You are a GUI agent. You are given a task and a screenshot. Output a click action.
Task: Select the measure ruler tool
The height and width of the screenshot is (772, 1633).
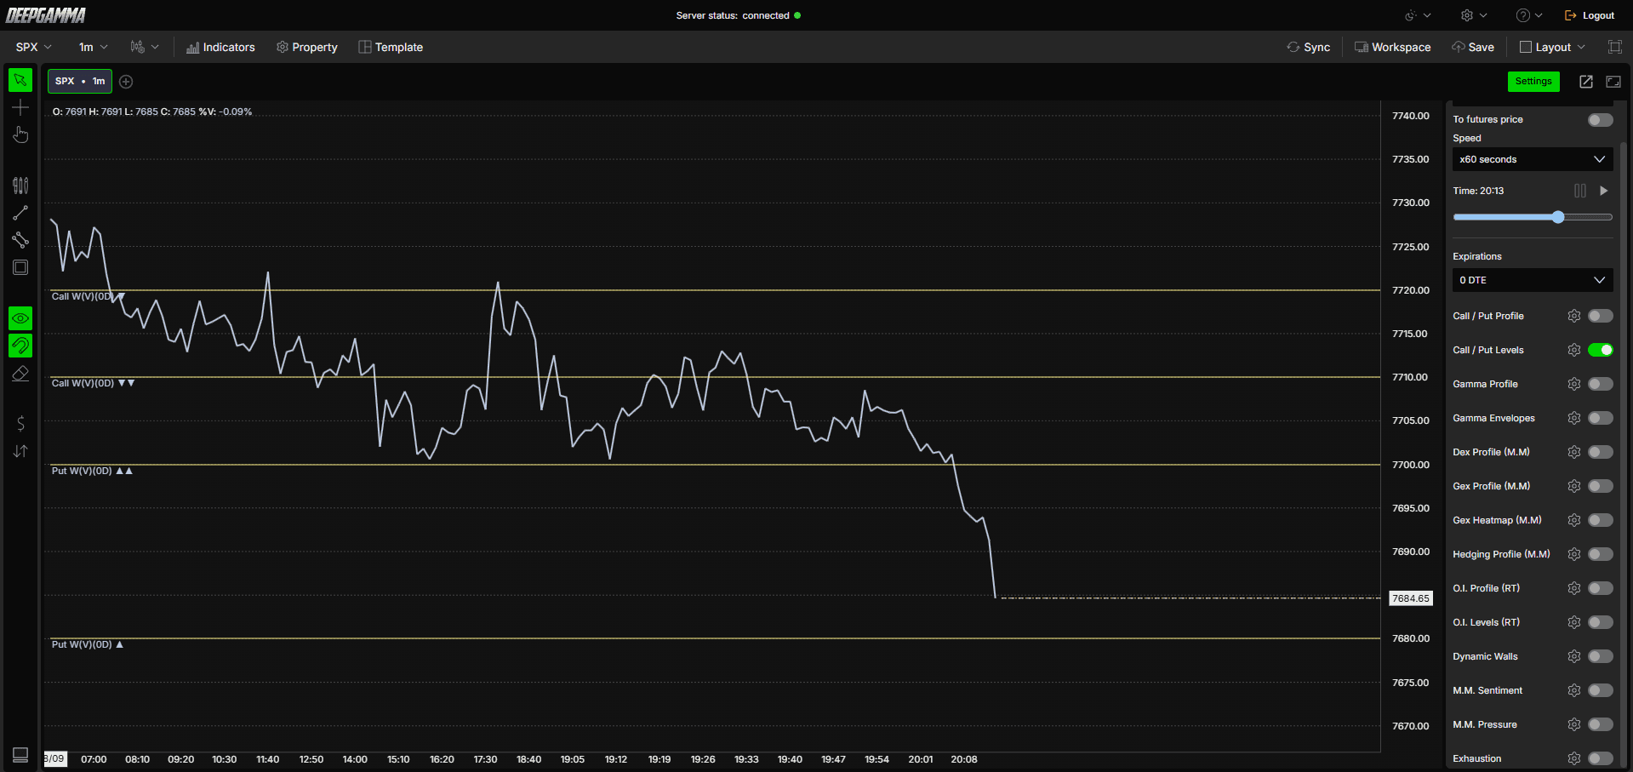click(20, 240)
